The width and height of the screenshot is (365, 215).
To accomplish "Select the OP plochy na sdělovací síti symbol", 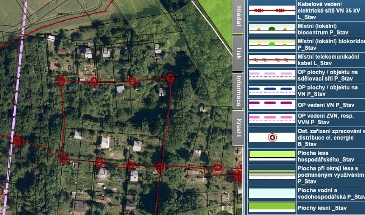I will pos(272,75).
